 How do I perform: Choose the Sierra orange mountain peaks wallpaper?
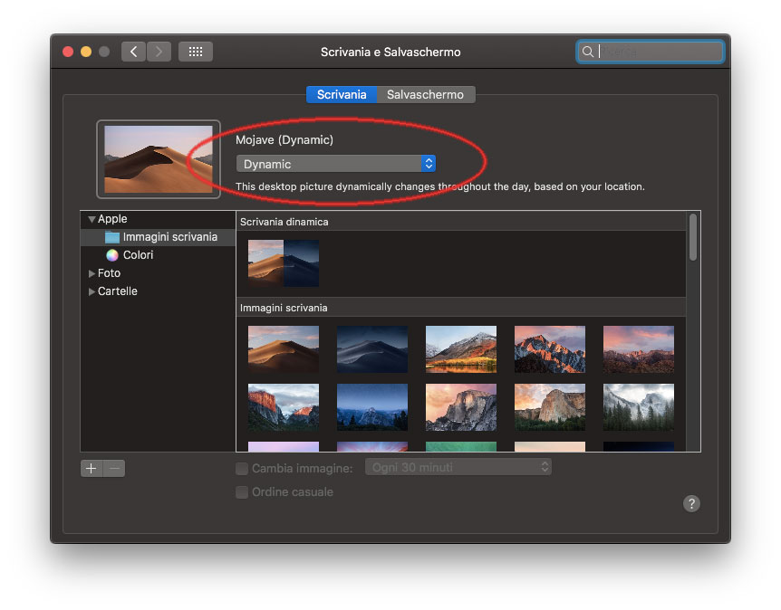(x=550, y=349)
